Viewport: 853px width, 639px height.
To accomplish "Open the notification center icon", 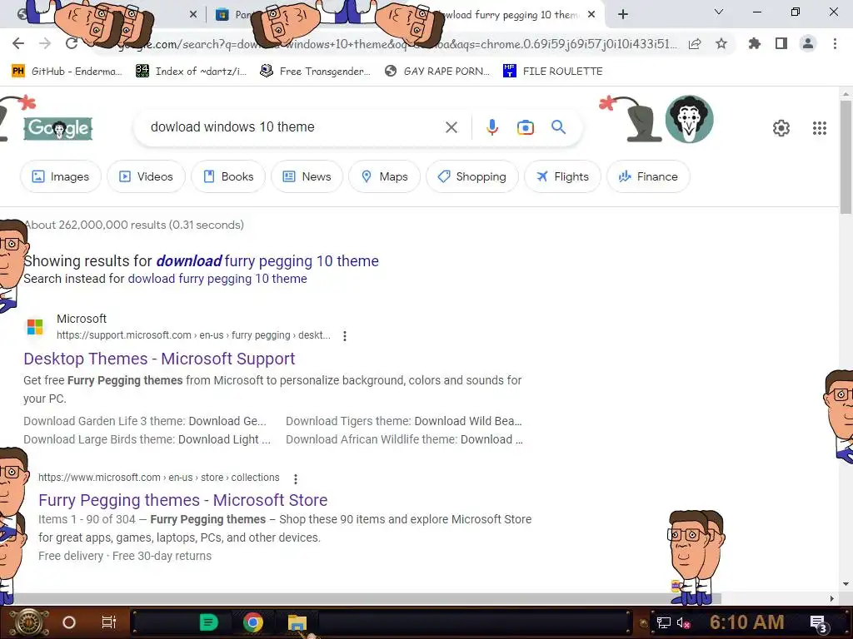I will click(x=819, y=623).
